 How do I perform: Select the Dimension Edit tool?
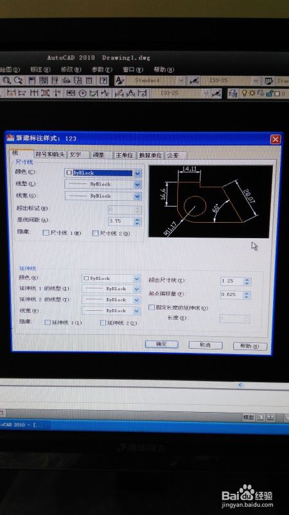[x=119, y=93]
